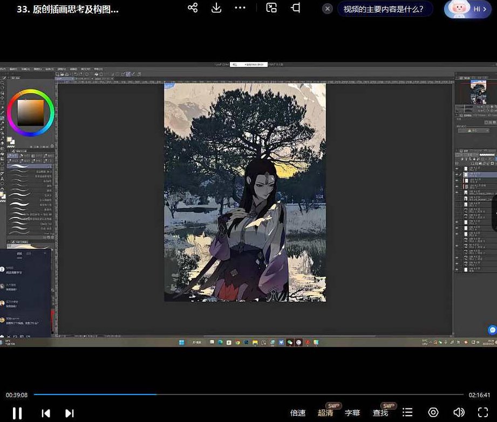The image size is (497, 422).
Task: Click the 查找 search button
Action: click(x=380, y=413)
